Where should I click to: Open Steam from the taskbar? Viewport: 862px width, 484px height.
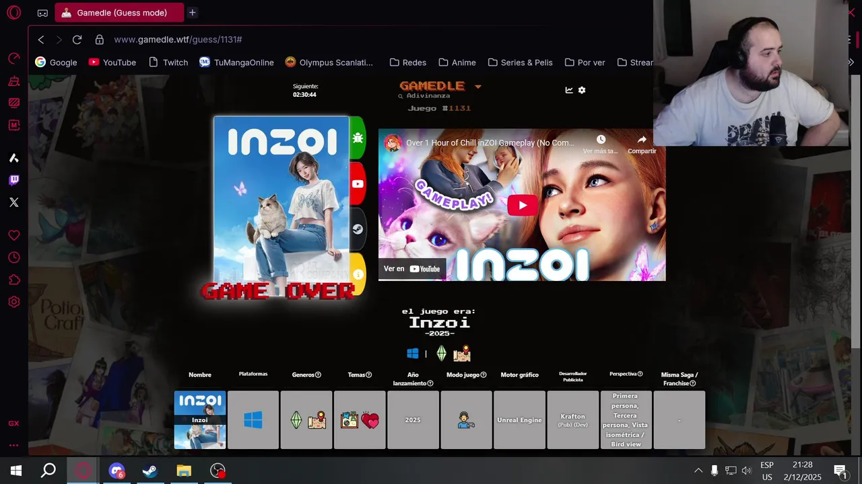[x=150, y=471]
